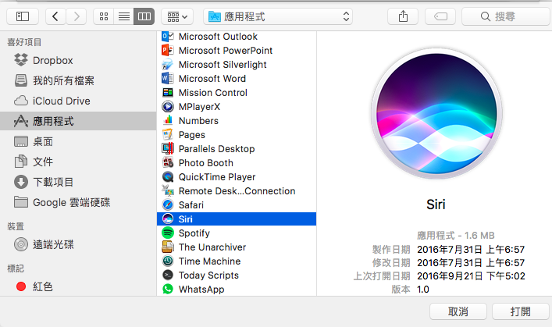Select Microsoft Silverlight app

237,65
